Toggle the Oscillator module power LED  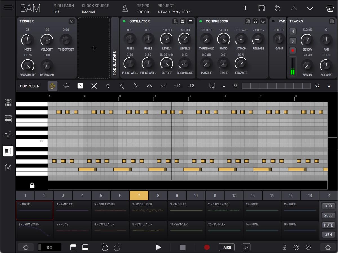(124, 21)
